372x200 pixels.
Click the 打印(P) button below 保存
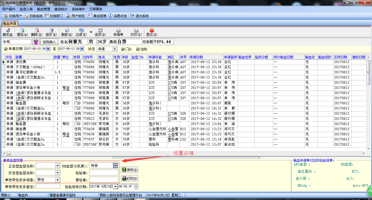pyautogui.click(x=130, y=179)
